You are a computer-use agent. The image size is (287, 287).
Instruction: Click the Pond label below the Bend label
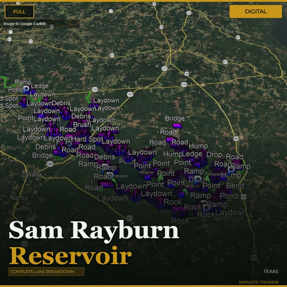pos(229,196)
